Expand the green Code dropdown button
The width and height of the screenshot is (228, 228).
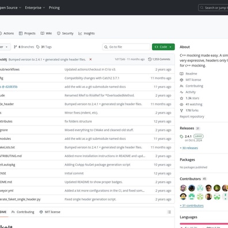(x=164, y=47)
